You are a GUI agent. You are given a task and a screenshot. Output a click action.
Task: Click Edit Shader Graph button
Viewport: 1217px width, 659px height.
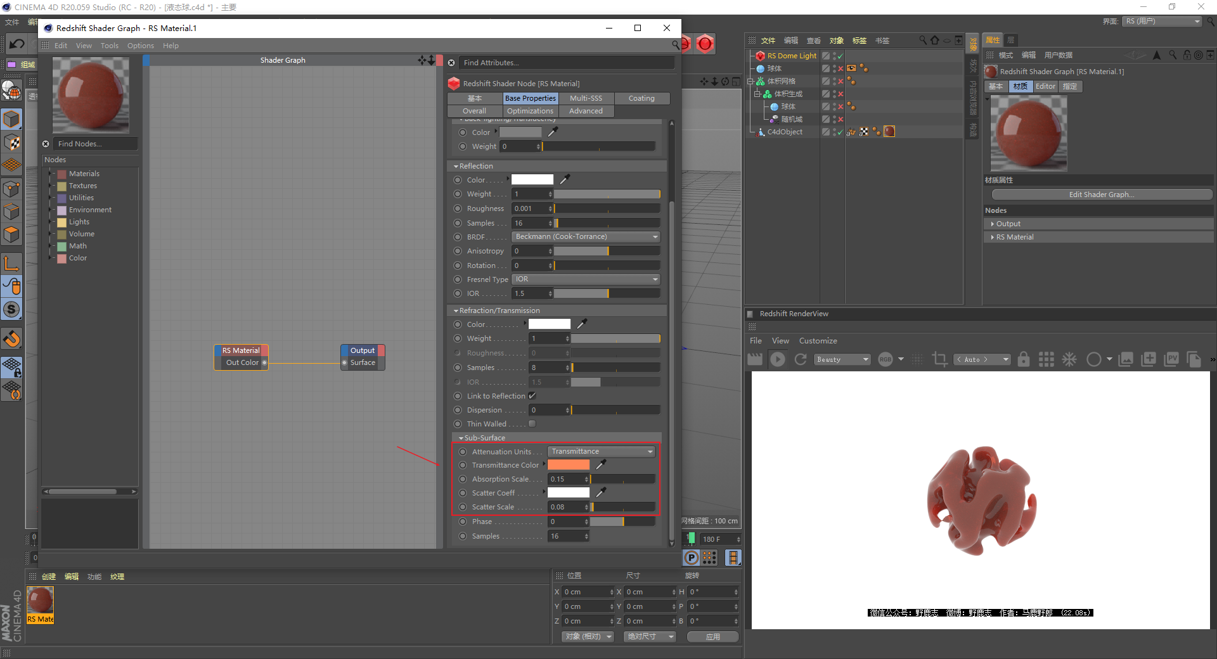click(1102, 195)
